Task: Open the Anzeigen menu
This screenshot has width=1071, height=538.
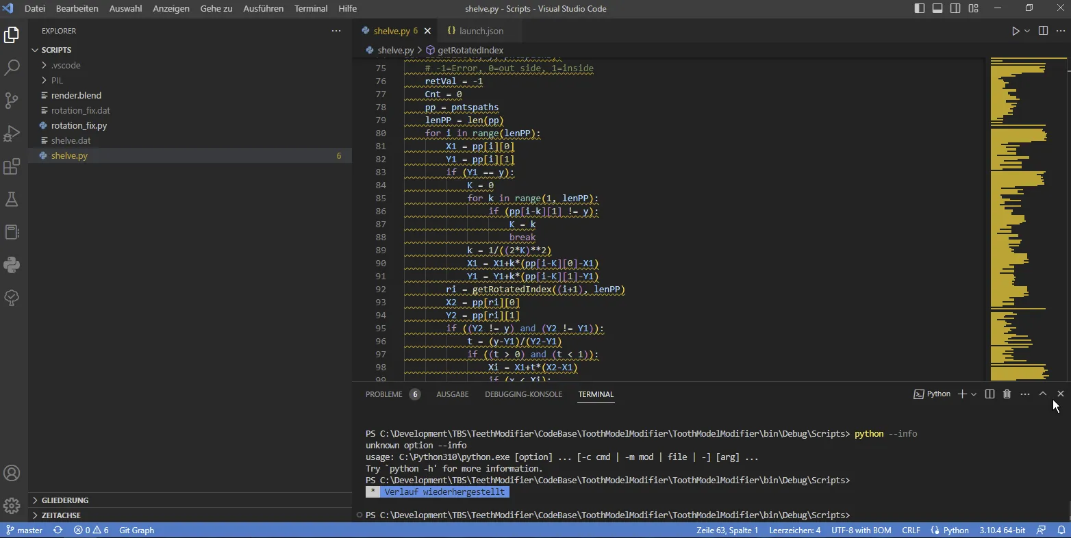Action: (171, 8)
